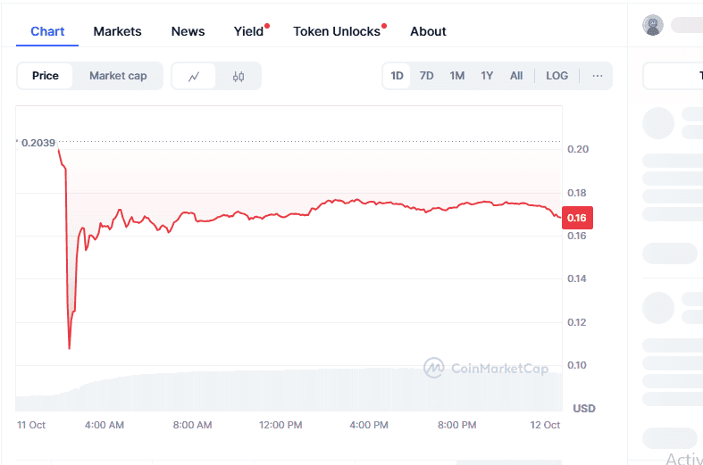703x465 pixels.
Task: Show All time price history
Action: pos(516,76)
